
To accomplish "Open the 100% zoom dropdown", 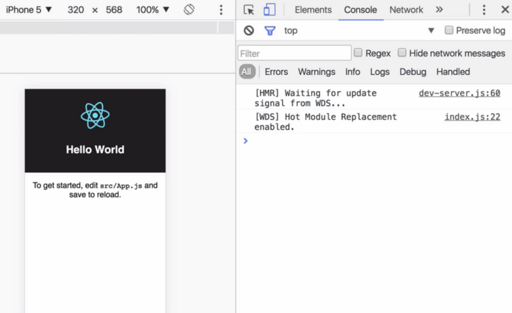I will coord(153,10).
